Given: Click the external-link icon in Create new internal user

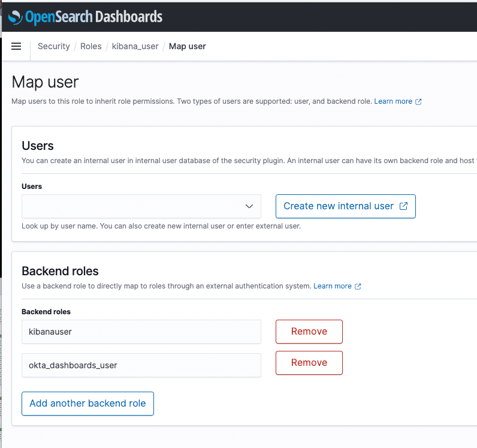Looking at the screenshot, I should tap(403, 206).
